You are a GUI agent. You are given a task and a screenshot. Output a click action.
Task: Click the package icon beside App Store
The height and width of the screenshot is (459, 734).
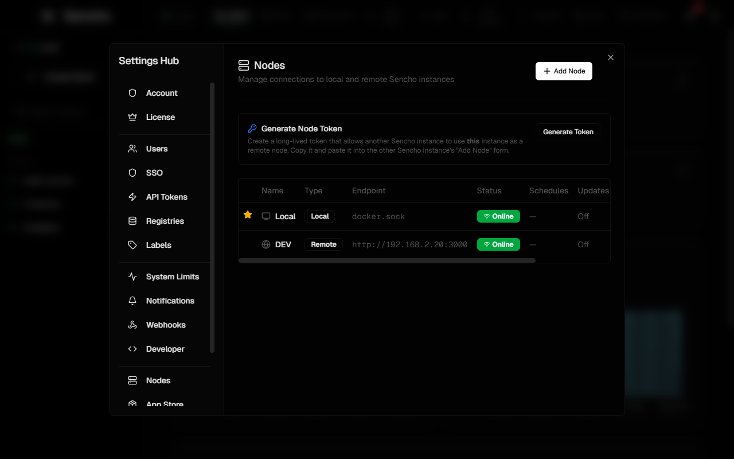pyautogui.click(x=132, y=404)
